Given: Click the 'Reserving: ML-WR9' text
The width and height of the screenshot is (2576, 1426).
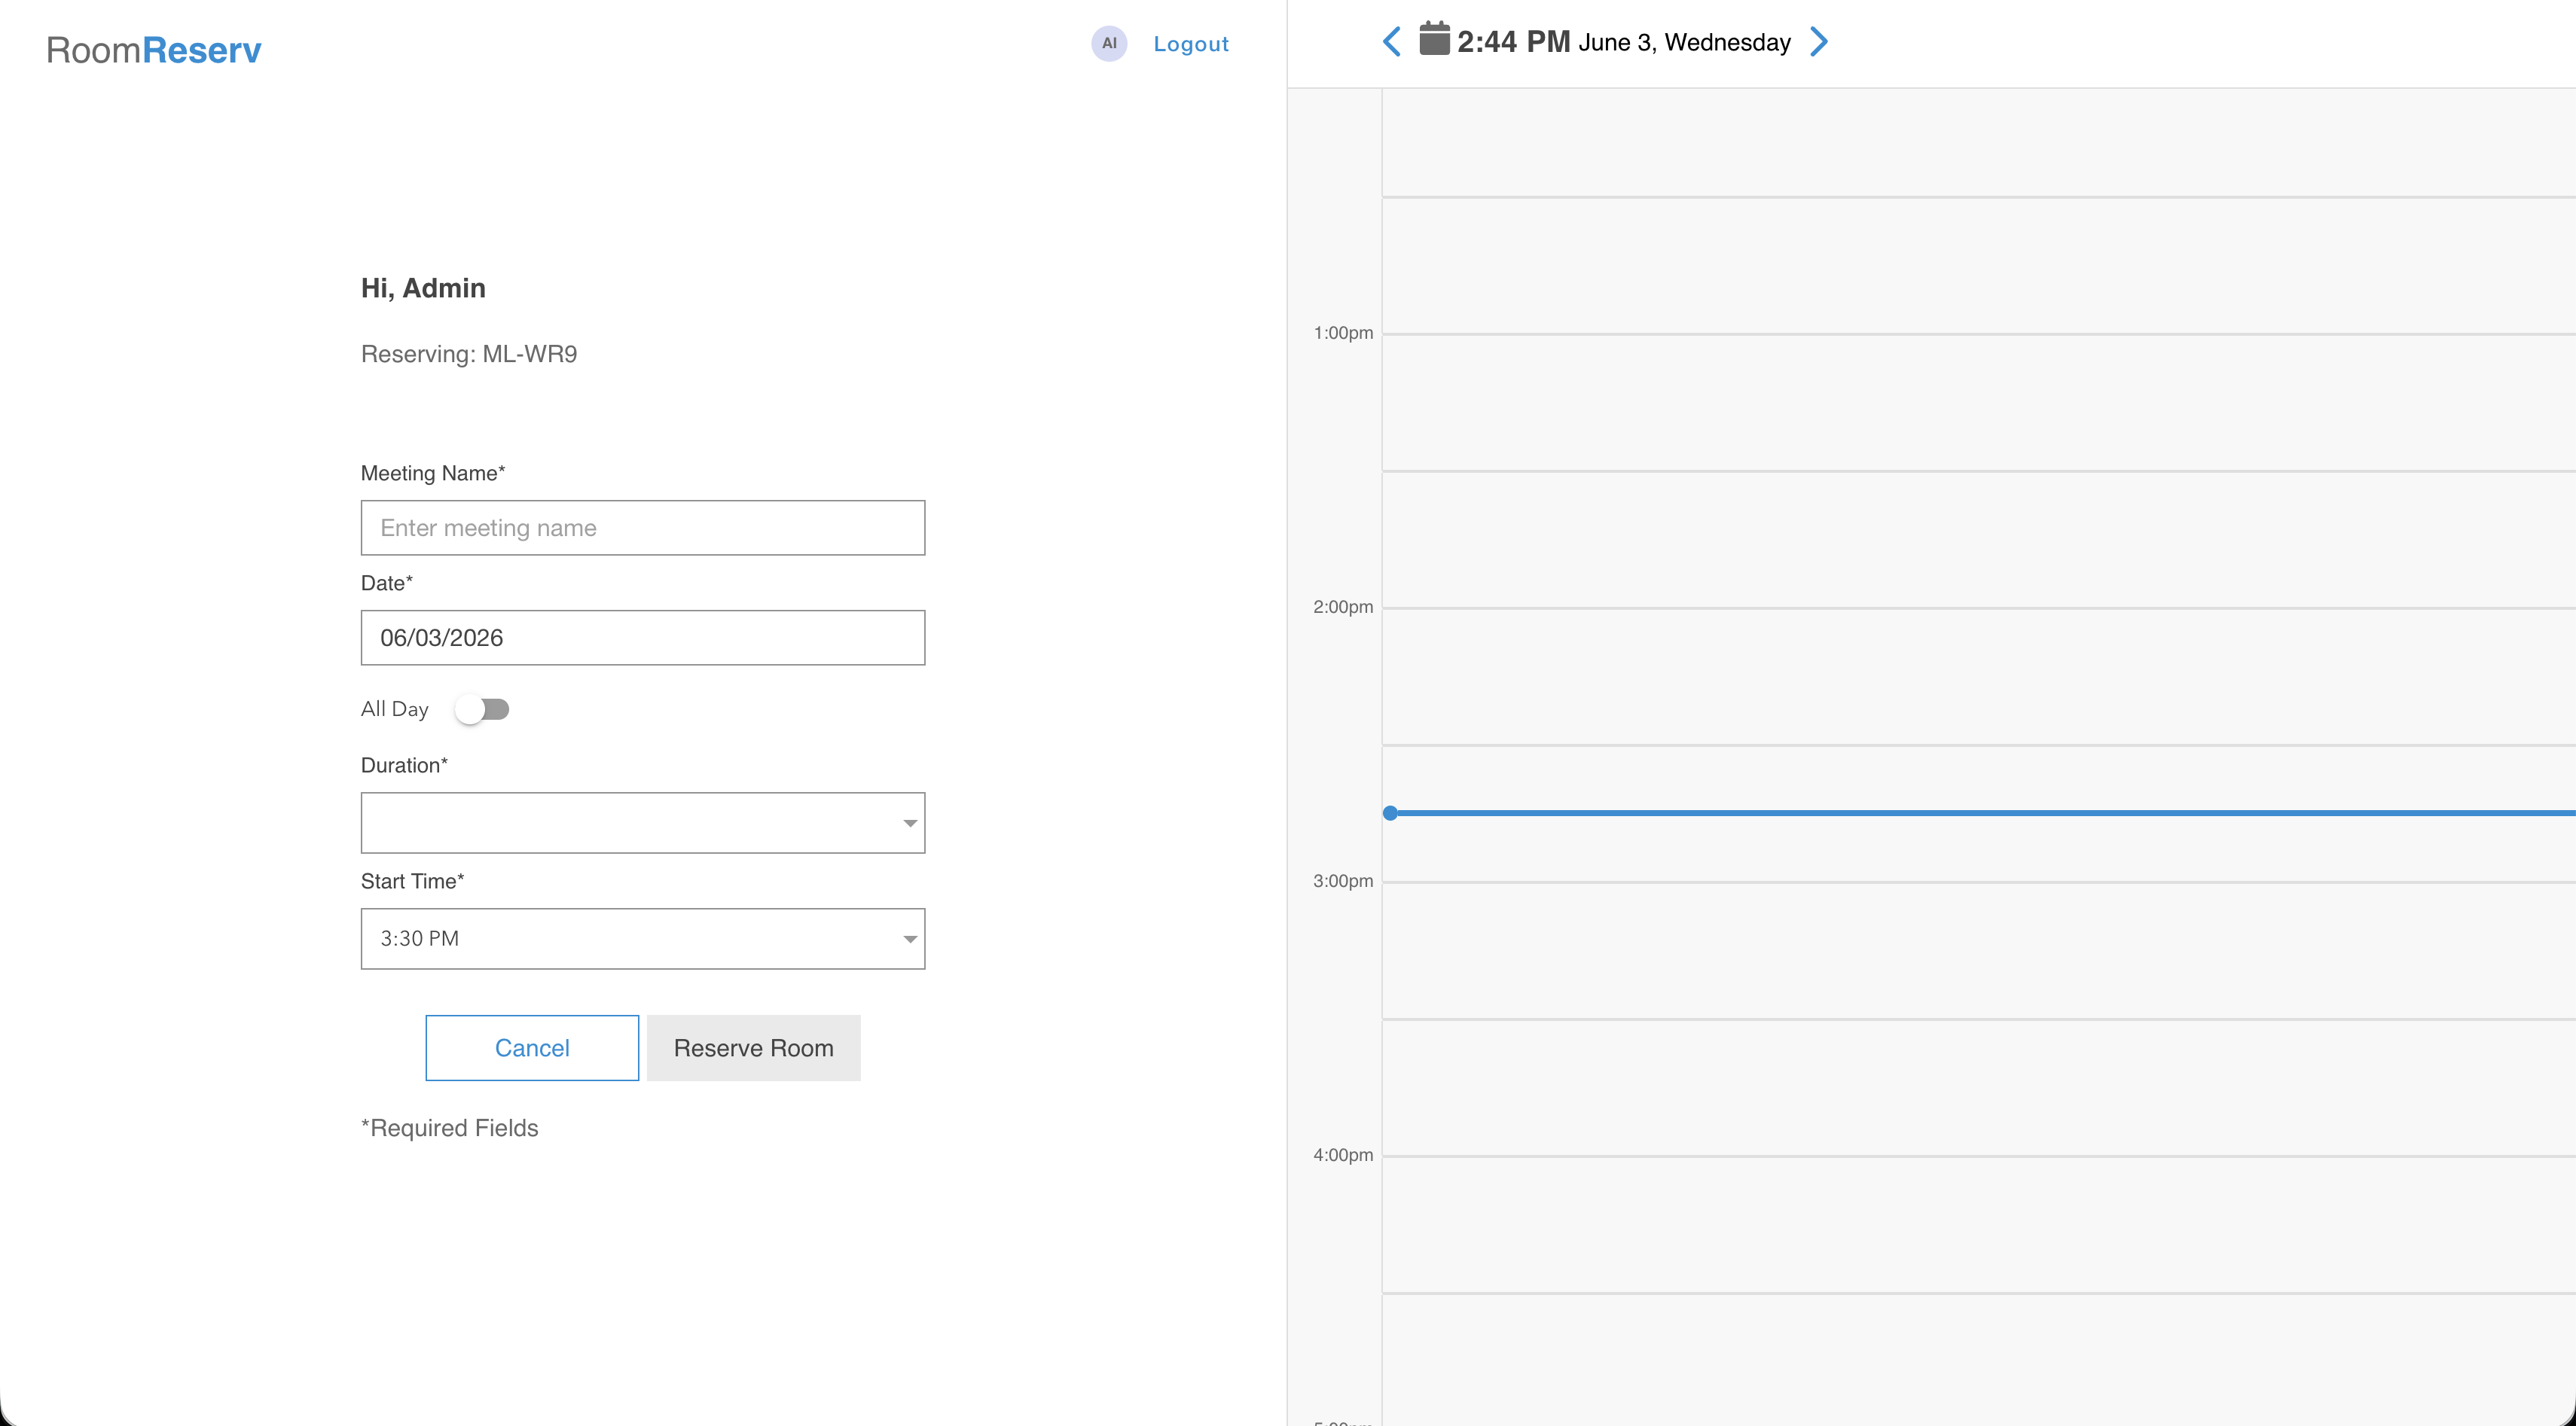Looking at the screenshot, I should (x=469, y=354).
